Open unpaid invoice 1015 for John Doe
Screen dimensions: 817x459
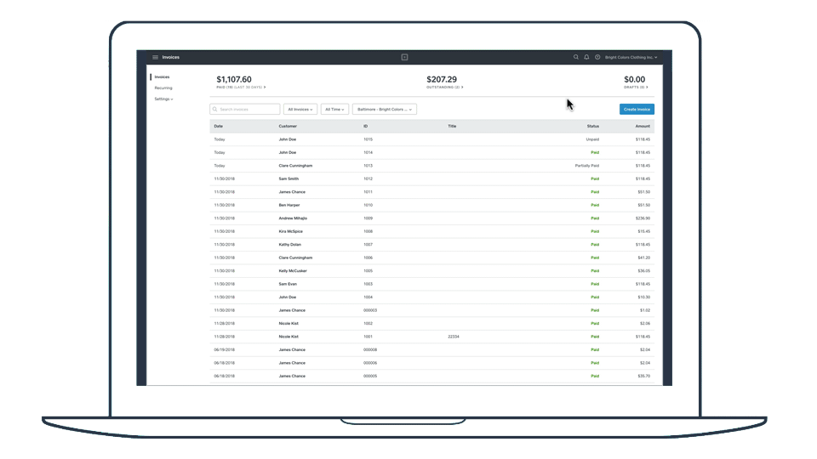[x=432, y=139]
